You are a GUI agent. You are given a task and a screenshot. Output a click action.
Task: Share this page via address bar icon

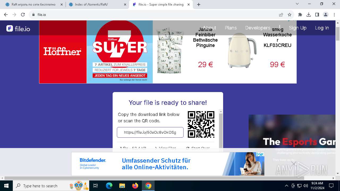(281, 15)
